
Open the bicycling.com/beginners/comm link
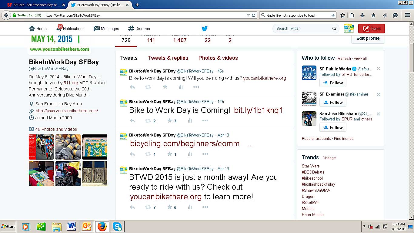tap(185, 144)
